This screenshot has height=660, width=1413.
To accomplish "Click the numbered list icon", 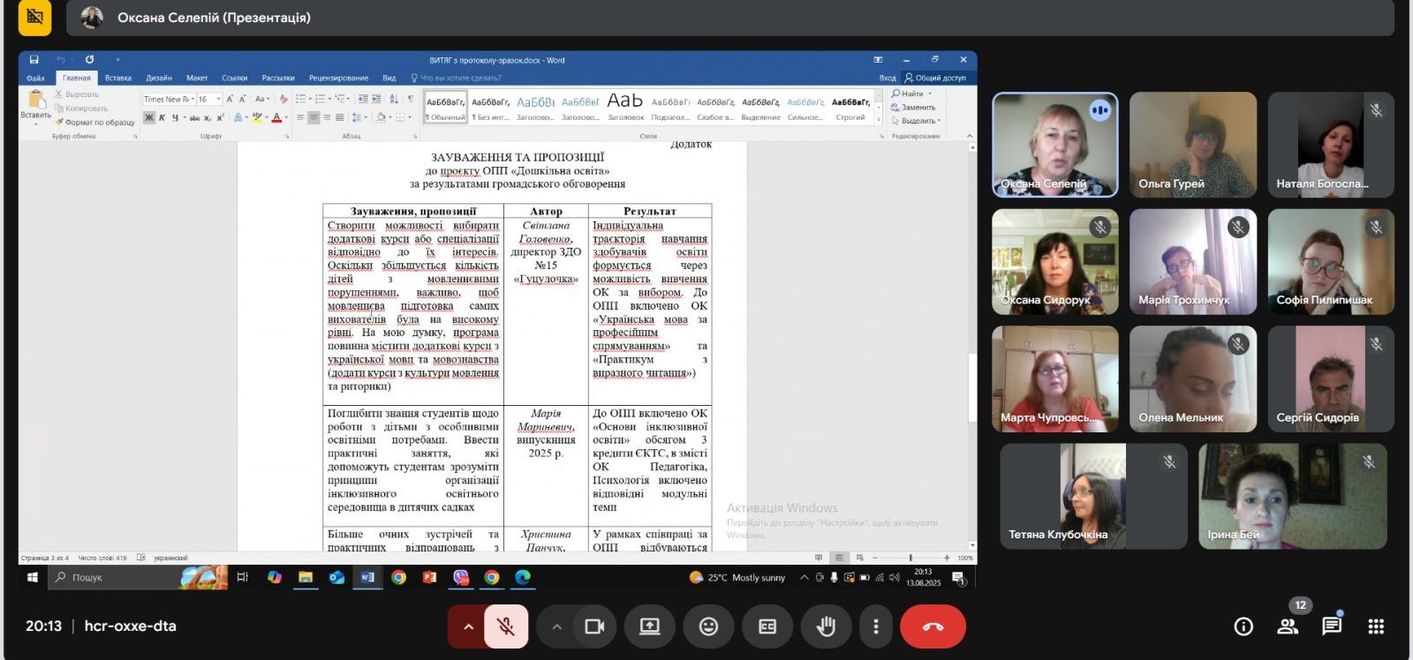I will pos(321,99).
